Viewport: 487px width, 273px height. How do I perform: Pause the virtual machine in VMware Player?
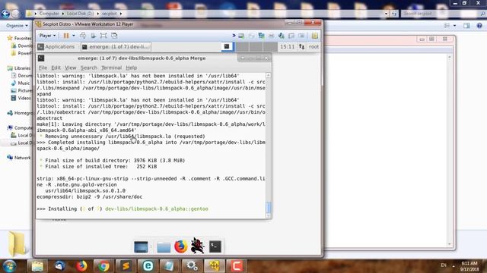click(x=66, y=36)
